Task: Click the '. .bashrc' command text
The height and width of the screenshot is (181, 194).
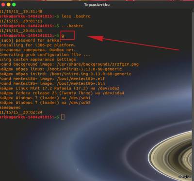Action: tap(72, 26)
